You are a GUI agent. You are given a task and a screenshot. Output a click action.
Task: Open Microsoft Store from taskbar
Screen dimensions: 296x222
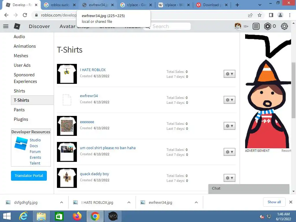pos(59,216)
